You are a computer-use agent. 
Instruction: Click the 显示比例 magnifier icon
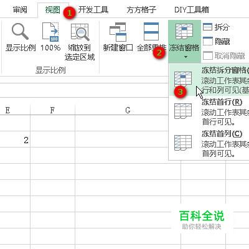pos(21,32)
